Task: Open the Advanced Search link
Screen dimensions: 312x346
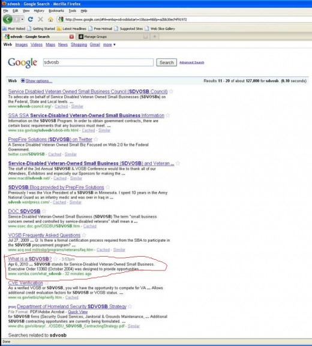Action: 191,62
